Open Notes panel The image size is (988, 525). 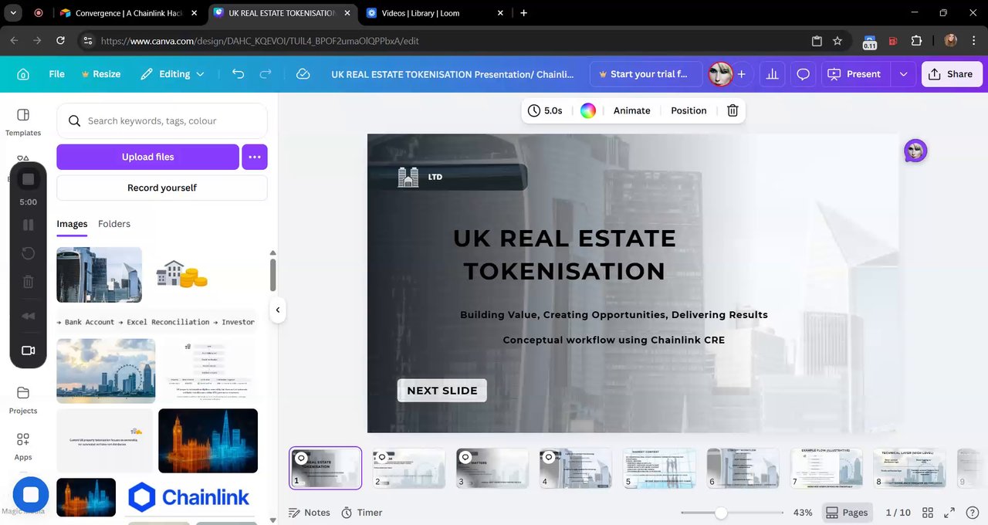click(309, 513)
